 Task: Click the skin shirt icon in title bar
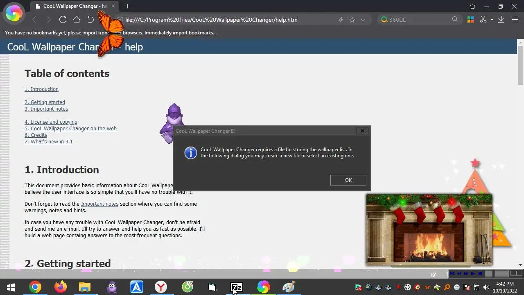pyautogui.click(x=473, y=6)
